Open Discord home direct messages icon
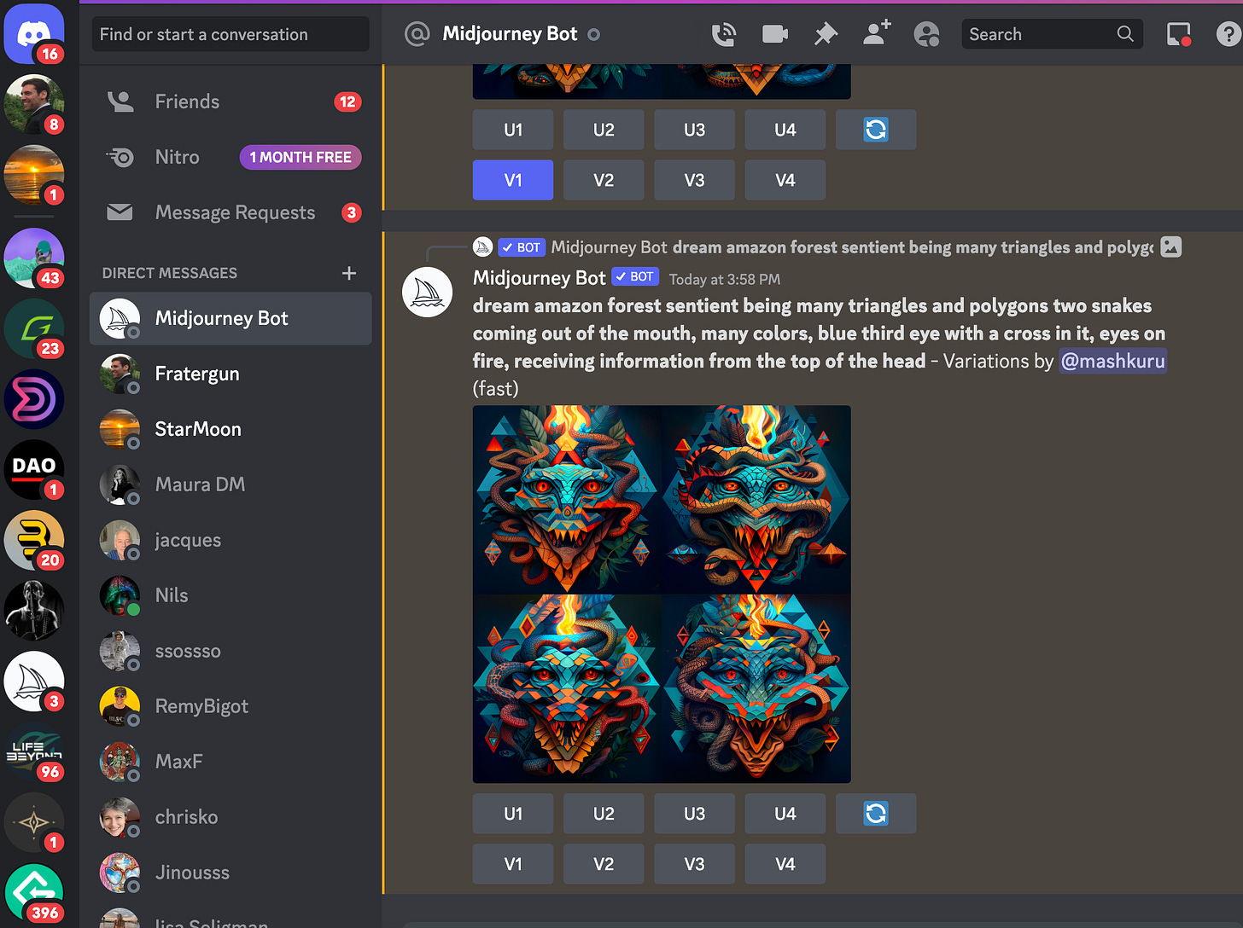This screenshot has width=1243, height=928. (x=34, y=34)
